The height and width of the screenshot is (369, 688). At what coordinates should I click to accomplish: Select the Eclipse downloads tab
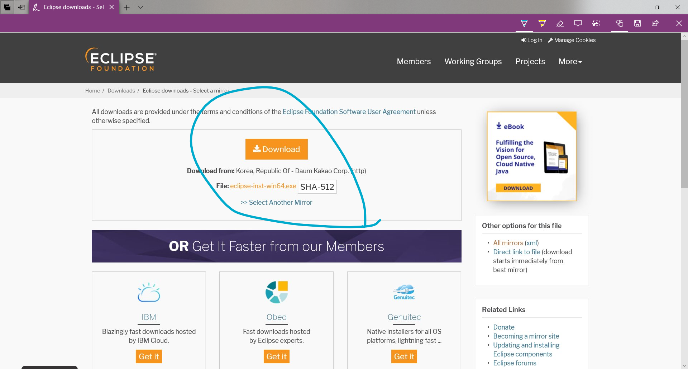pos(73,7)
